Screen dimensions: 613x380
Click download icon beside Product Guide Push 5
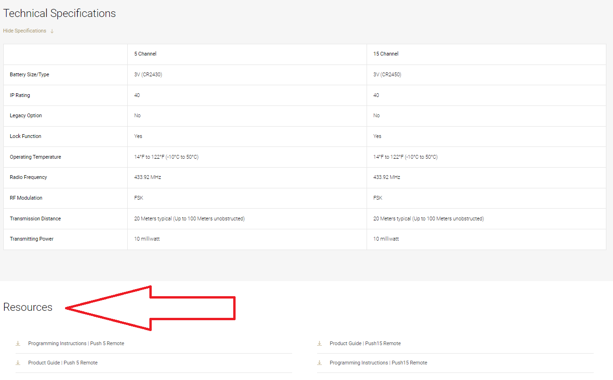(18, 363)
